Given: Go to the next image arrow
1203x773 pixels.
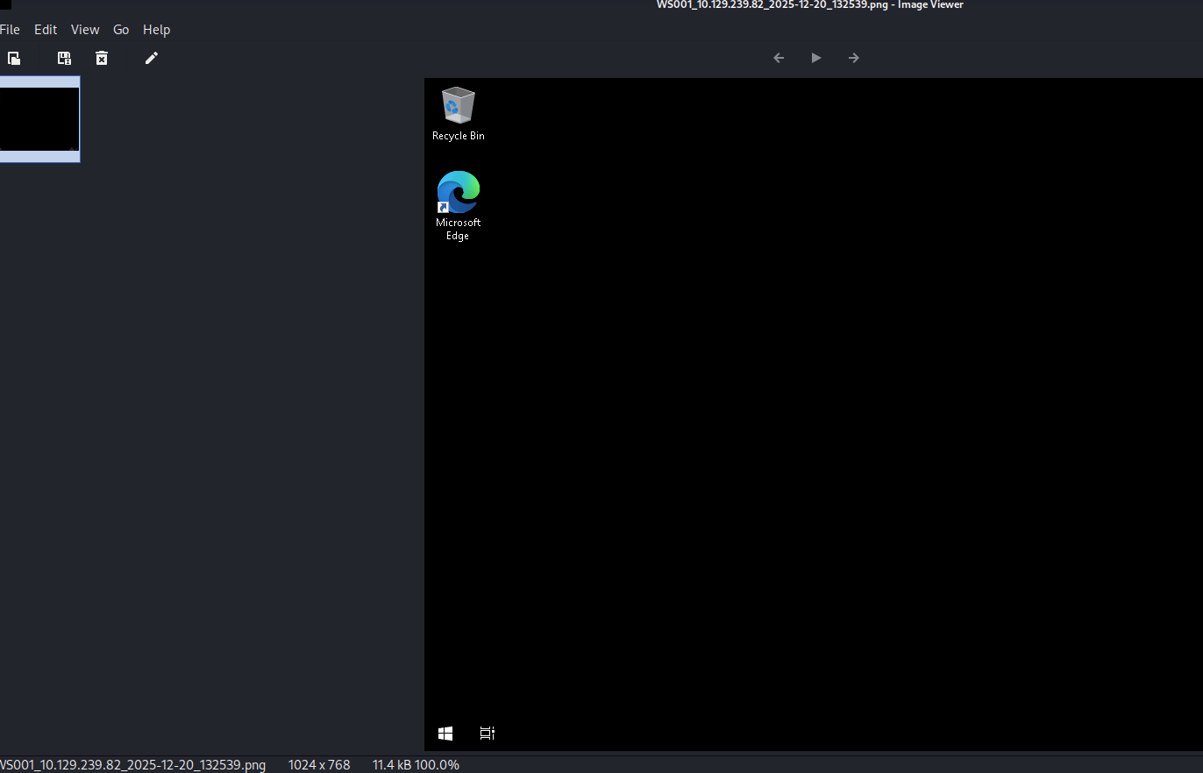Looking at the screenshot, I should (854, 58).
